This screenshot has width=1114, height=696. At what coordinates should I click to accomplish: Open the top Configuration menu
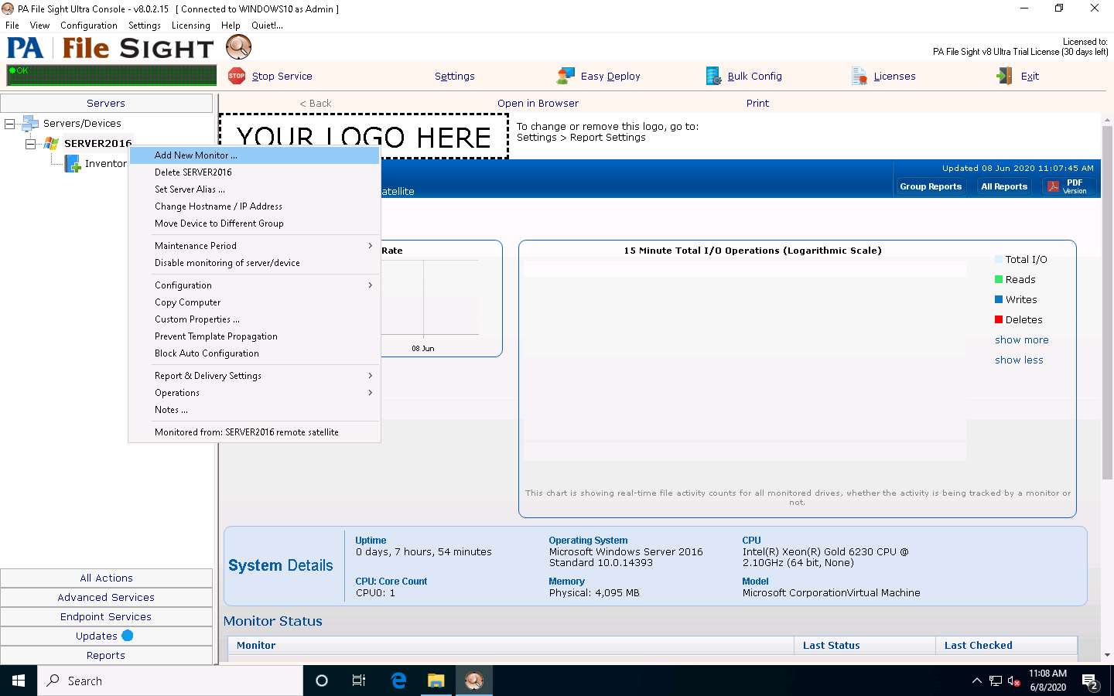89,26
